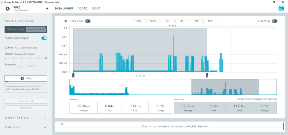Toggle LIVE VIEW switch
288x135 pixels.
(274, 21)
